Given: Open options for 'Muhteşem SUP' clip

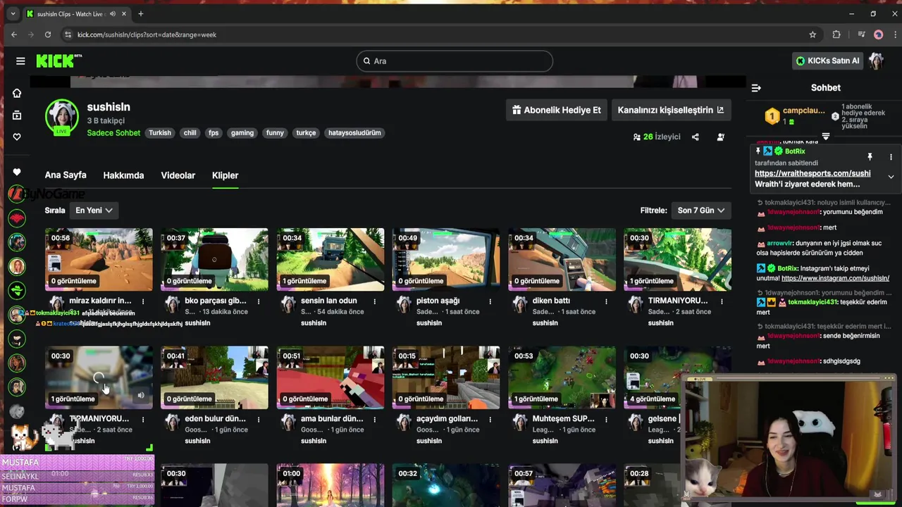Looking at the screenshot, I should (x=606, y=419).
